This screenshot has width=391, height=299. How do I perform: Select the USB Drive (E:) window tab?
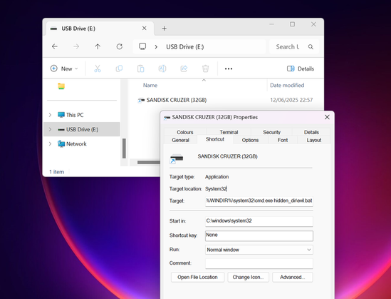[x=100, y=29]
